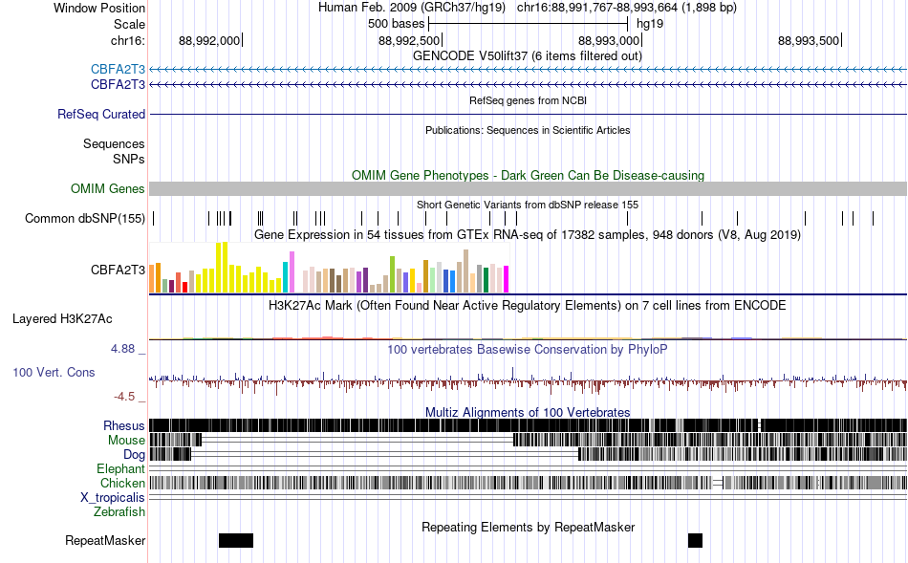Screen dimensions: 908x563
Task: Click Multiz Alignments of 100 Vertebrates title
Action: click(x=528, y=412)
